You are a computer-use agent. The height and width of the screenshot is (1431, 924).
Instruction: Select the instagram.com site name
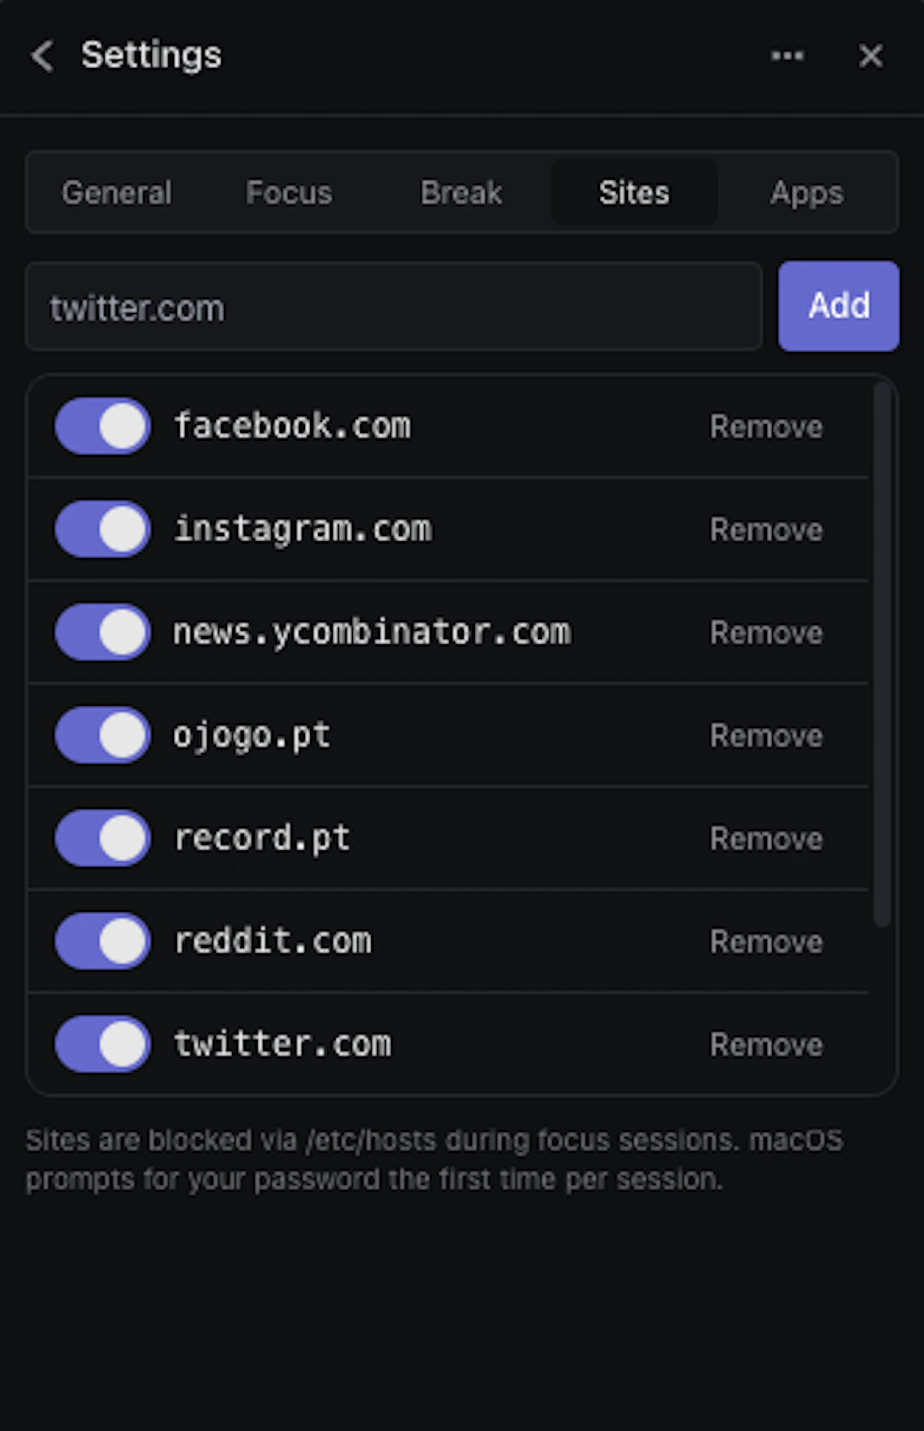click(303, 530)
